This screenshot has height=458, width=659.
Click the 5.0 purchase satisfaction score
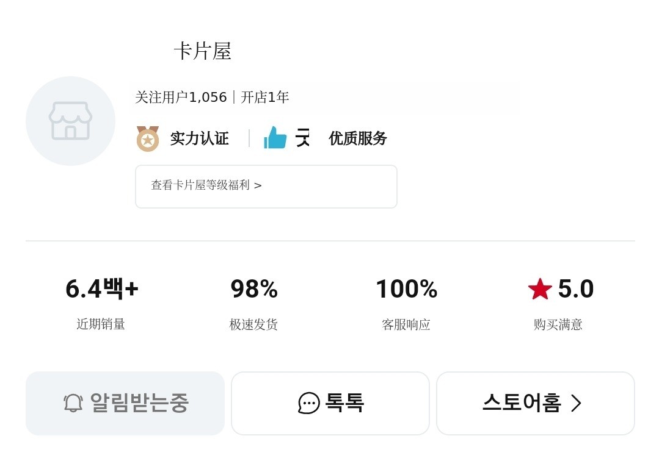575,289
